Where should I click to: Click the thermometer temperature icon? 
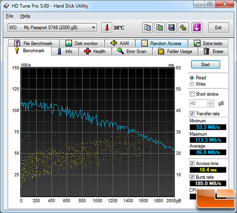click(106, 28)
